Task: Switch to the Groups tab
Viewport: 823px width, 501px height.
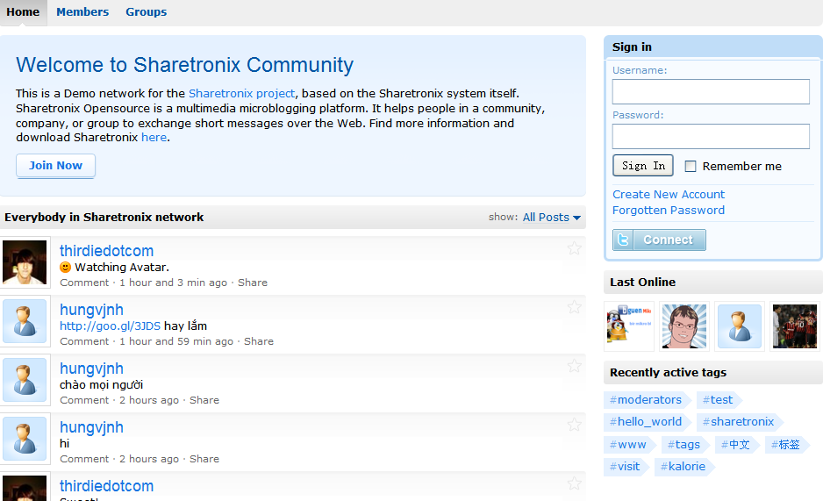Action: point(146,12)
